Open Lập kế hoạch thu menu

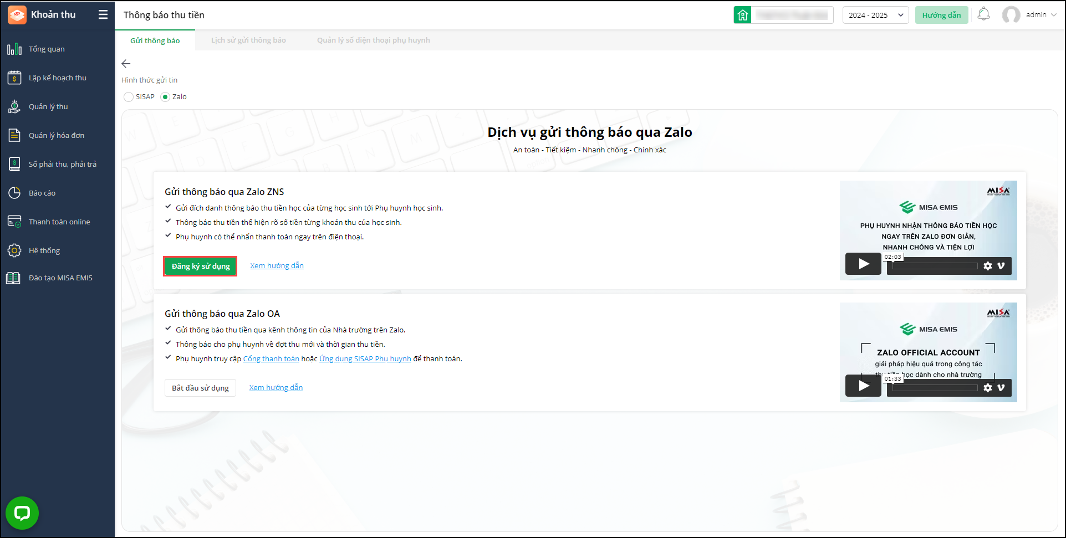point(58,78)
